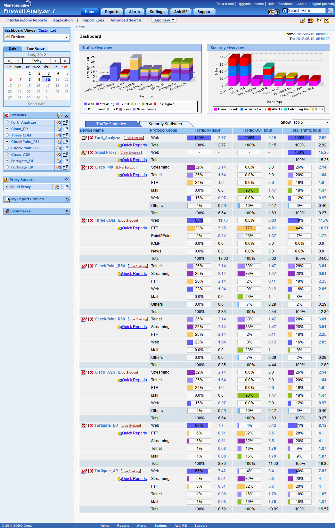335x528 pixels.
Task: Open the Show Top 5 dropdown
Action: (311, 122)
